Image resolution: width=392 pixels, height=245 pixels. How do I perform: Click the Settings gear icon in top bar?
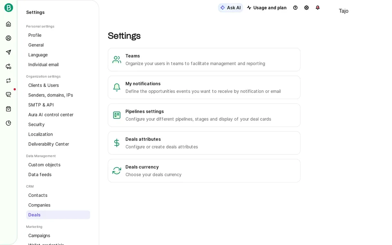coord(307,8)
